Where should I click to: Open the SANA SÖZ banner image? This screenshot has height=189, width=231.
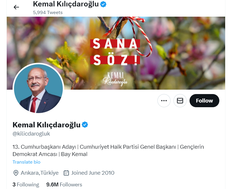click(116, 53)
